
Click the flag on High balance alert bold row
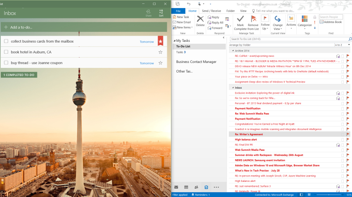(x=348, y=140)
